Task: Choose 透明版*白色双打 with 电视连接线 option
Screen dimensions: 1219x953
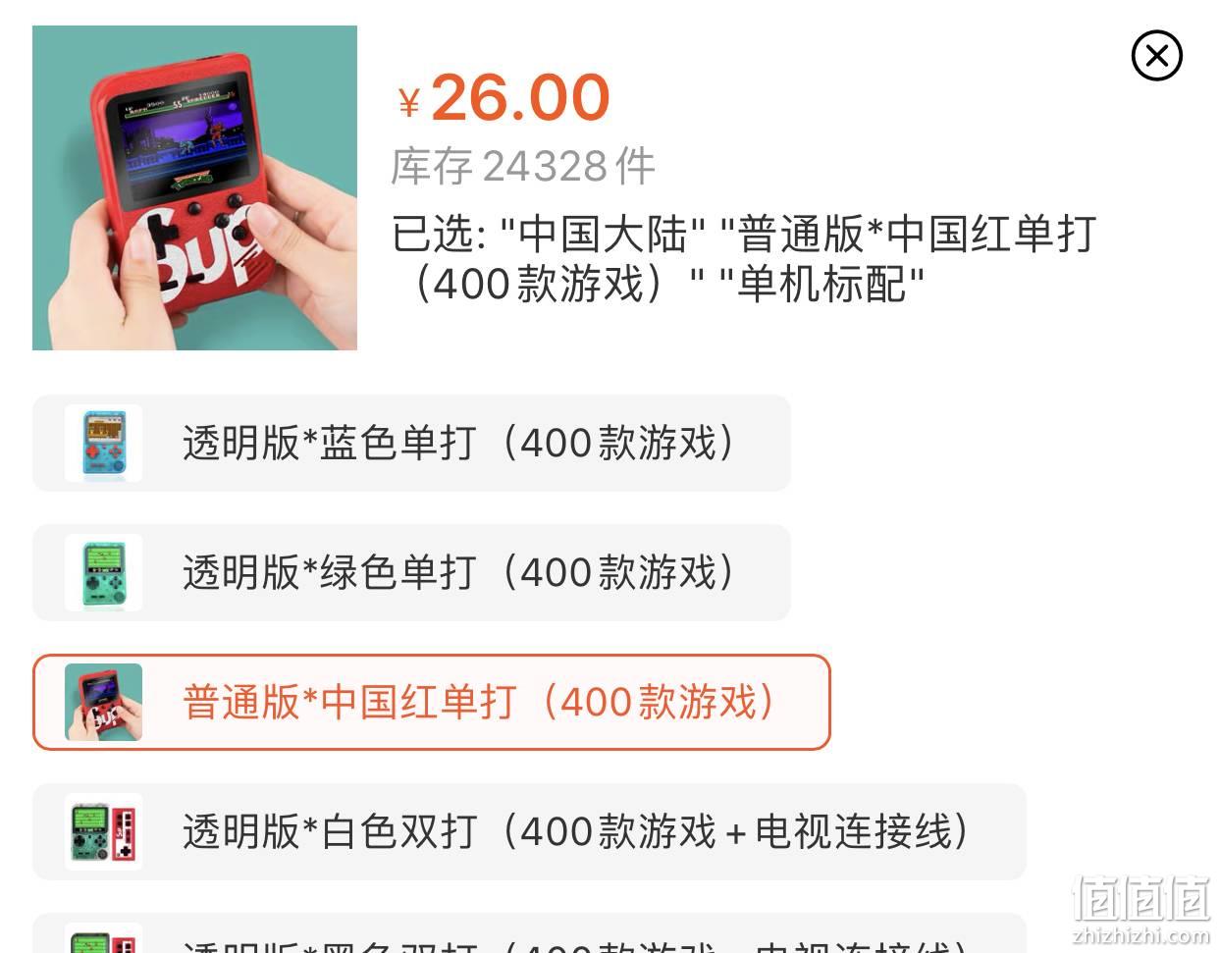Action: click(x=529, y=831)
